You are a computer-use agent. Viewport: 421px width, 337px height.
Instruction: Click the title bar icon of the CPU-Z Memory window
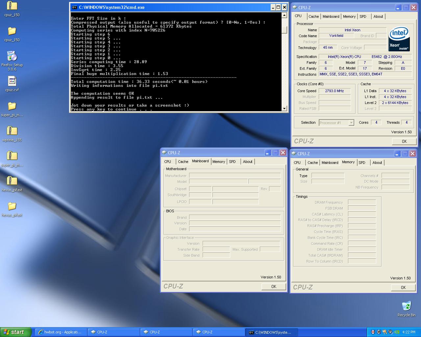[294, 154]
